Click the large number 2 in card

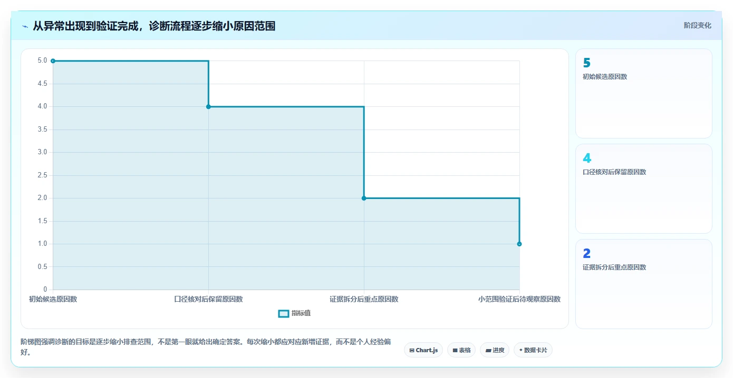(586, 254)
